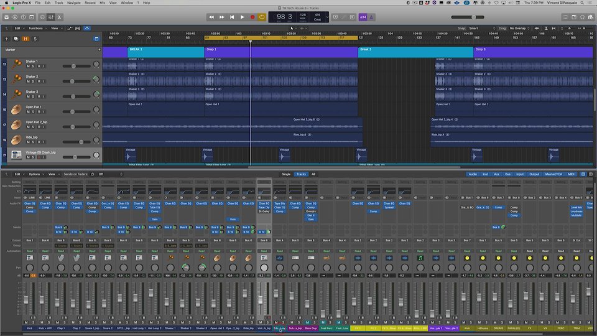Open the Note Pads button

574,17
